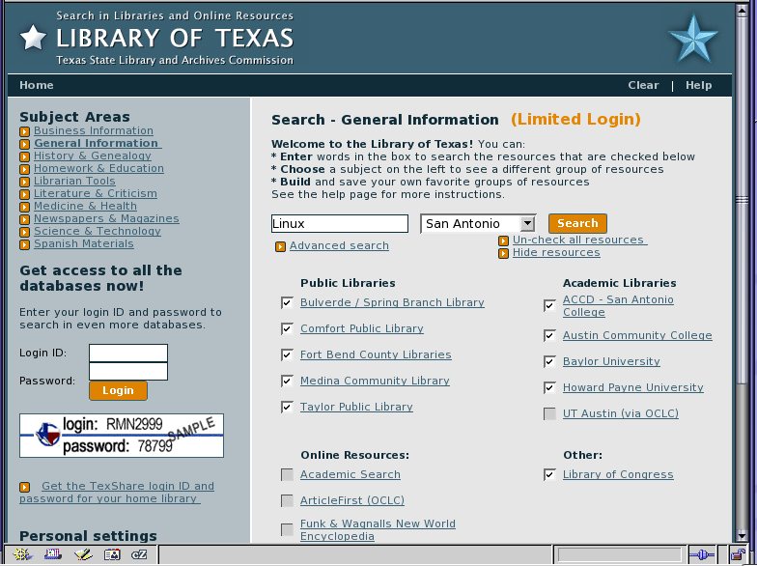Click the arrow icon beside Hide resources
757x566 pixels.
click(503, 253)
